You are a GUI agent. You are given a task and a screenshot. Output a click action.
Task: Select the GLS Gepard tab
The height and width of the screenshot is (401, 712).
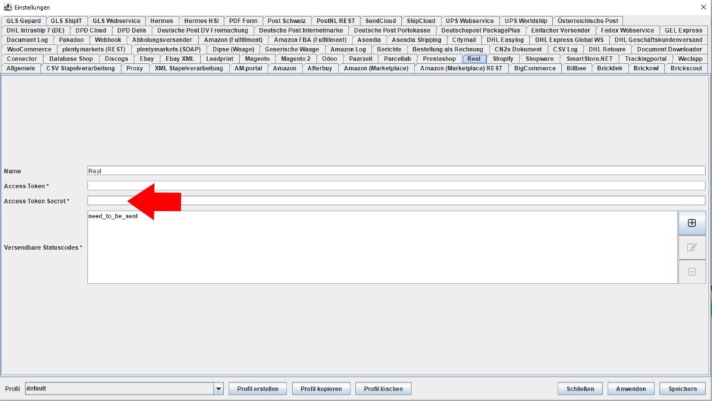click(x=23, y=20)
